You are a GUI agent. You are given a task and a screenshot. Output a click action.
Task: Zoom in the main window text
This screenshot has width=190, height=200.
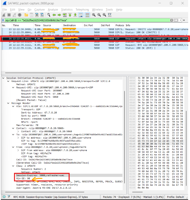coord(94,15)
